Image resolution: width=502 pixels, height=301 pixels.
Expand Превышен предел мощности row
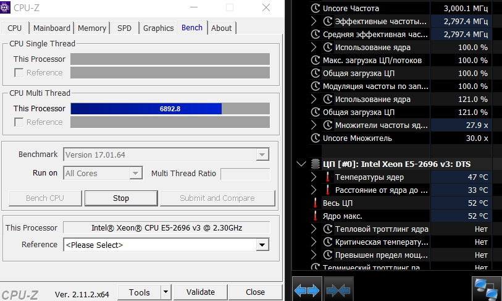point(314,255)
